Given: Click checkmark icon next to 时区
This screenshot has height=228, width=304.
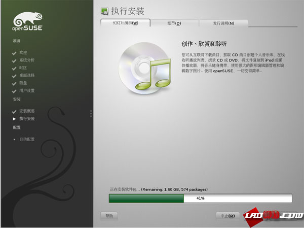Looking at the screenshot, I should click(14, 69).
